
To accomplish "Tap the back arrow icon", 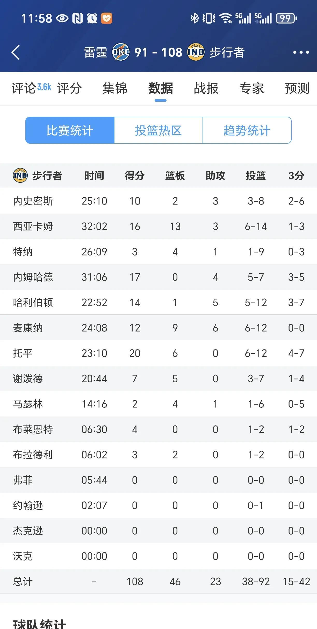I will (16, 52).
